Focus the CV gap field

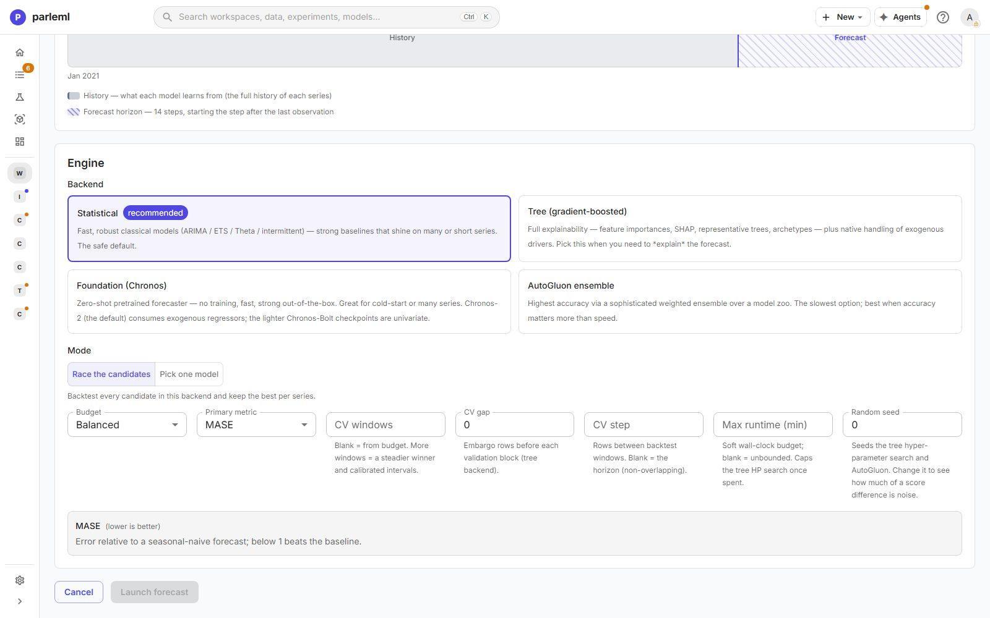[515, 425]
